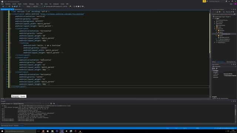Open the output source dropdown
Screen dimensions: 237x133
(27, 104)
